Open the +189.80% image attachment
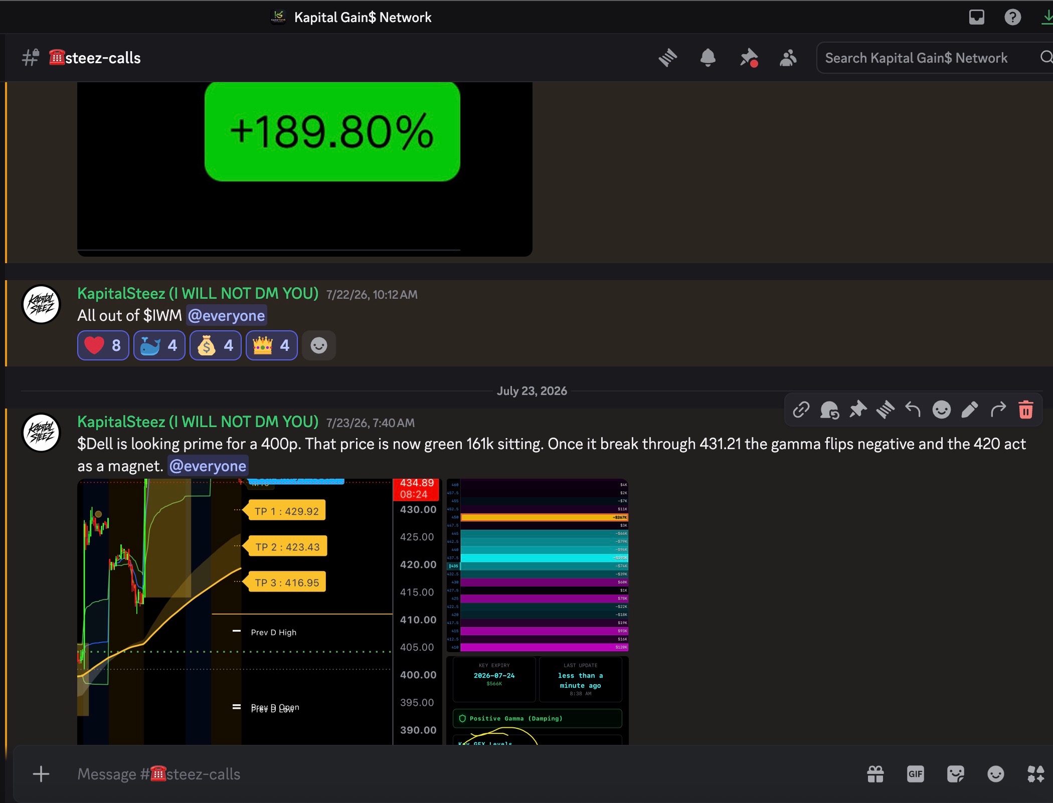This screenshot has height=803, width=1053. click(305, 169)
